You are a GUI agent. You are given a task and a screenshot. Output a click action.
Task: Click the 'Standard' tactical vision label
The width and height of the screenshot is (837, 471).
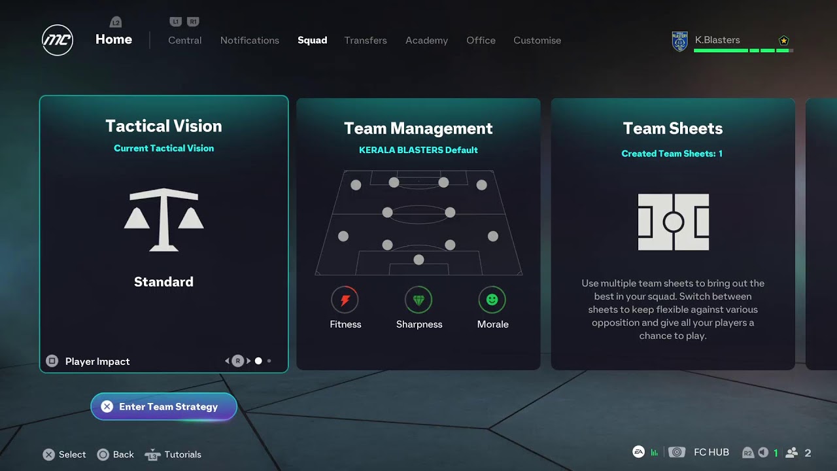coord(163,282)
